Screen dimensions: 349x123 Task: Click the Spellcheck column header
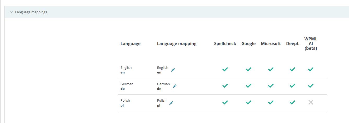(x=225, y=44)
